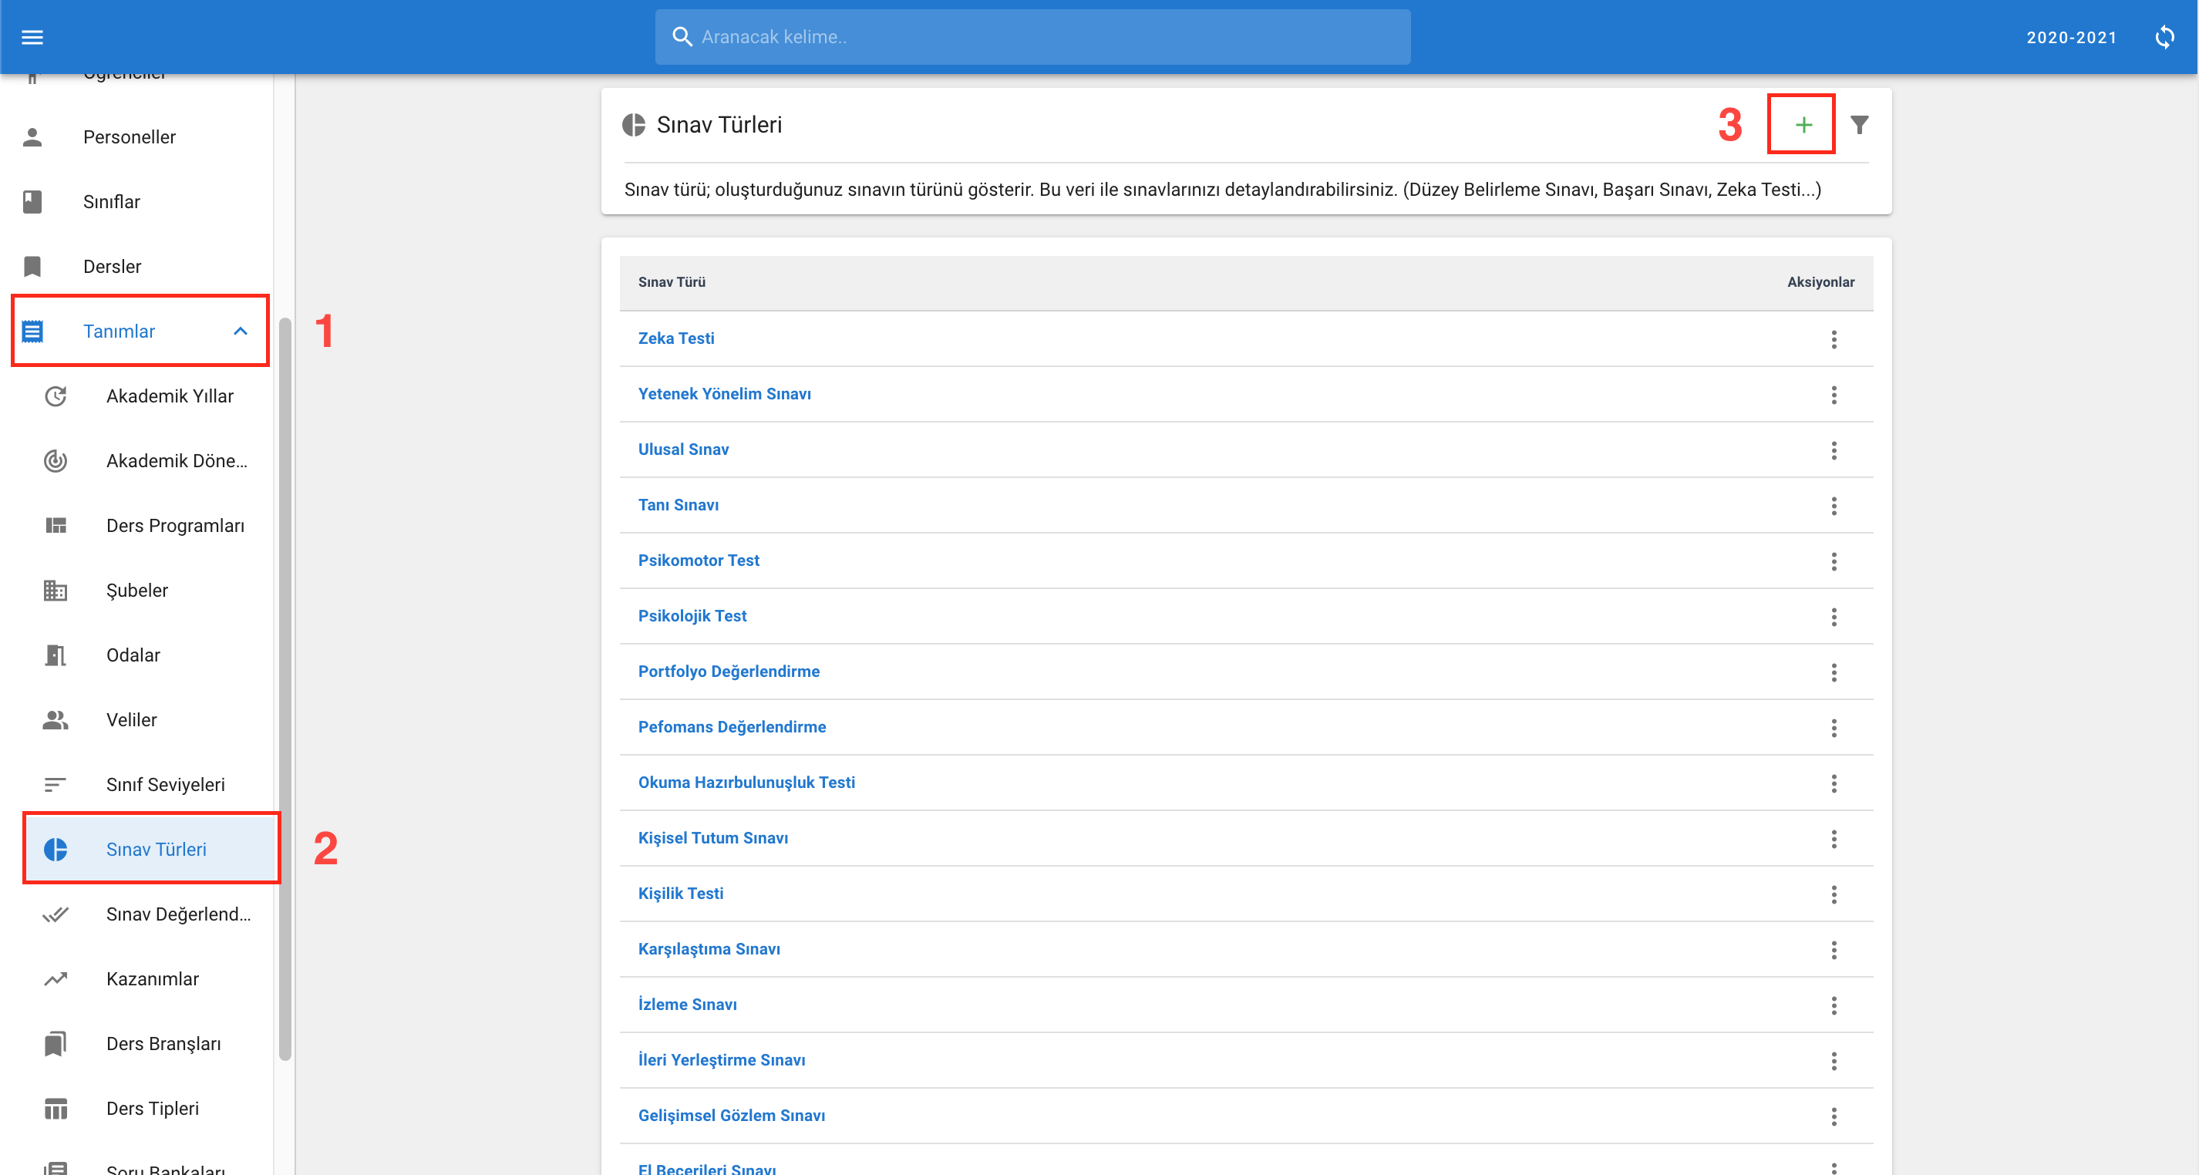Screen dimensions: 2199x1175
Task: Open Karşılaştıma Sınavı link
Action: click(709, 948)
